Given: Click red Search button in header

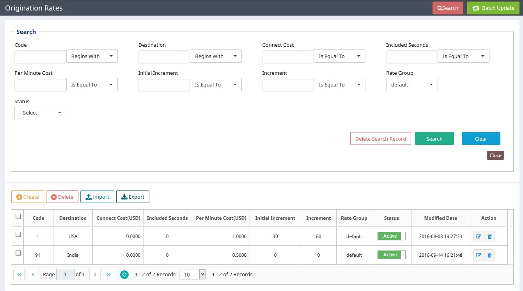Looking at the screenshot, I should (x=448, y=8).
